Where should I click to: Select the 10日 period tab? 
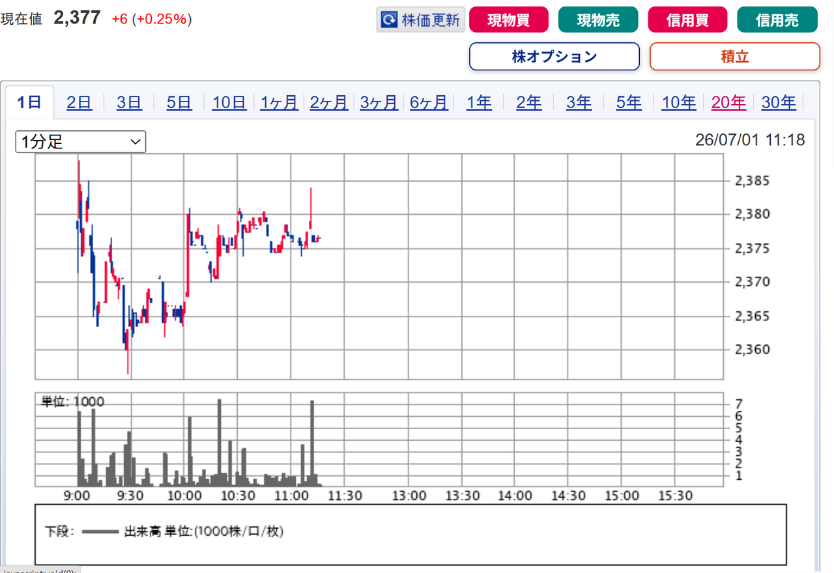229,102
